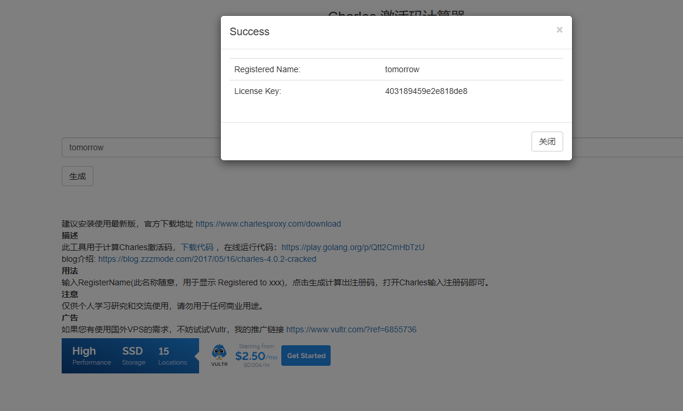Click Get Started on the Vultr banner
The width and height of the screenshot is (683, 411).
pyautogui.click(x=306, y=356)
